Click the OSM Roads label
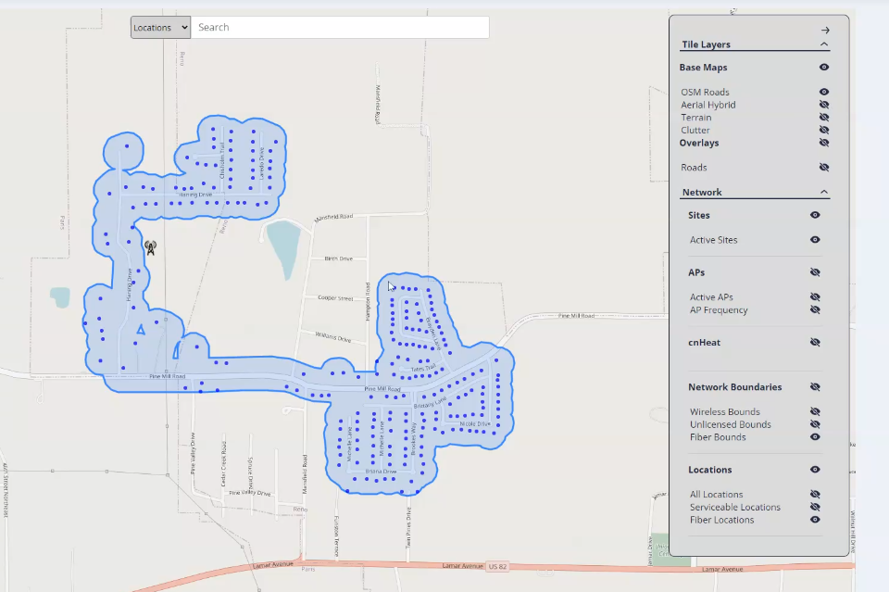The height and width of the screenshot is (592, 889). [x=705, y=92]
